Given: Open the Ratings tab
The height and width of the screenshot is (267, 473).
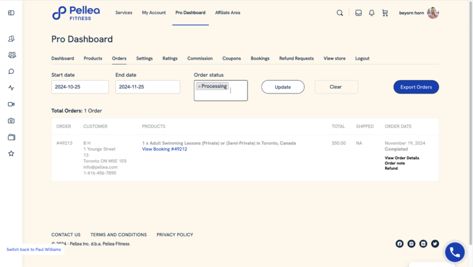Looking at the screenshot, I should (170, 58).
